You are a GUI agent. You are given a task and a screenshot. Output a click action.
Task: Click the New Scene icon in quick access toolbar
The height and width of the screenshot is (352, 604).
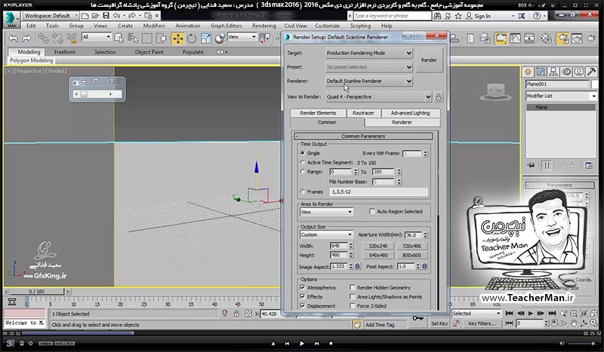coord(85,16)
